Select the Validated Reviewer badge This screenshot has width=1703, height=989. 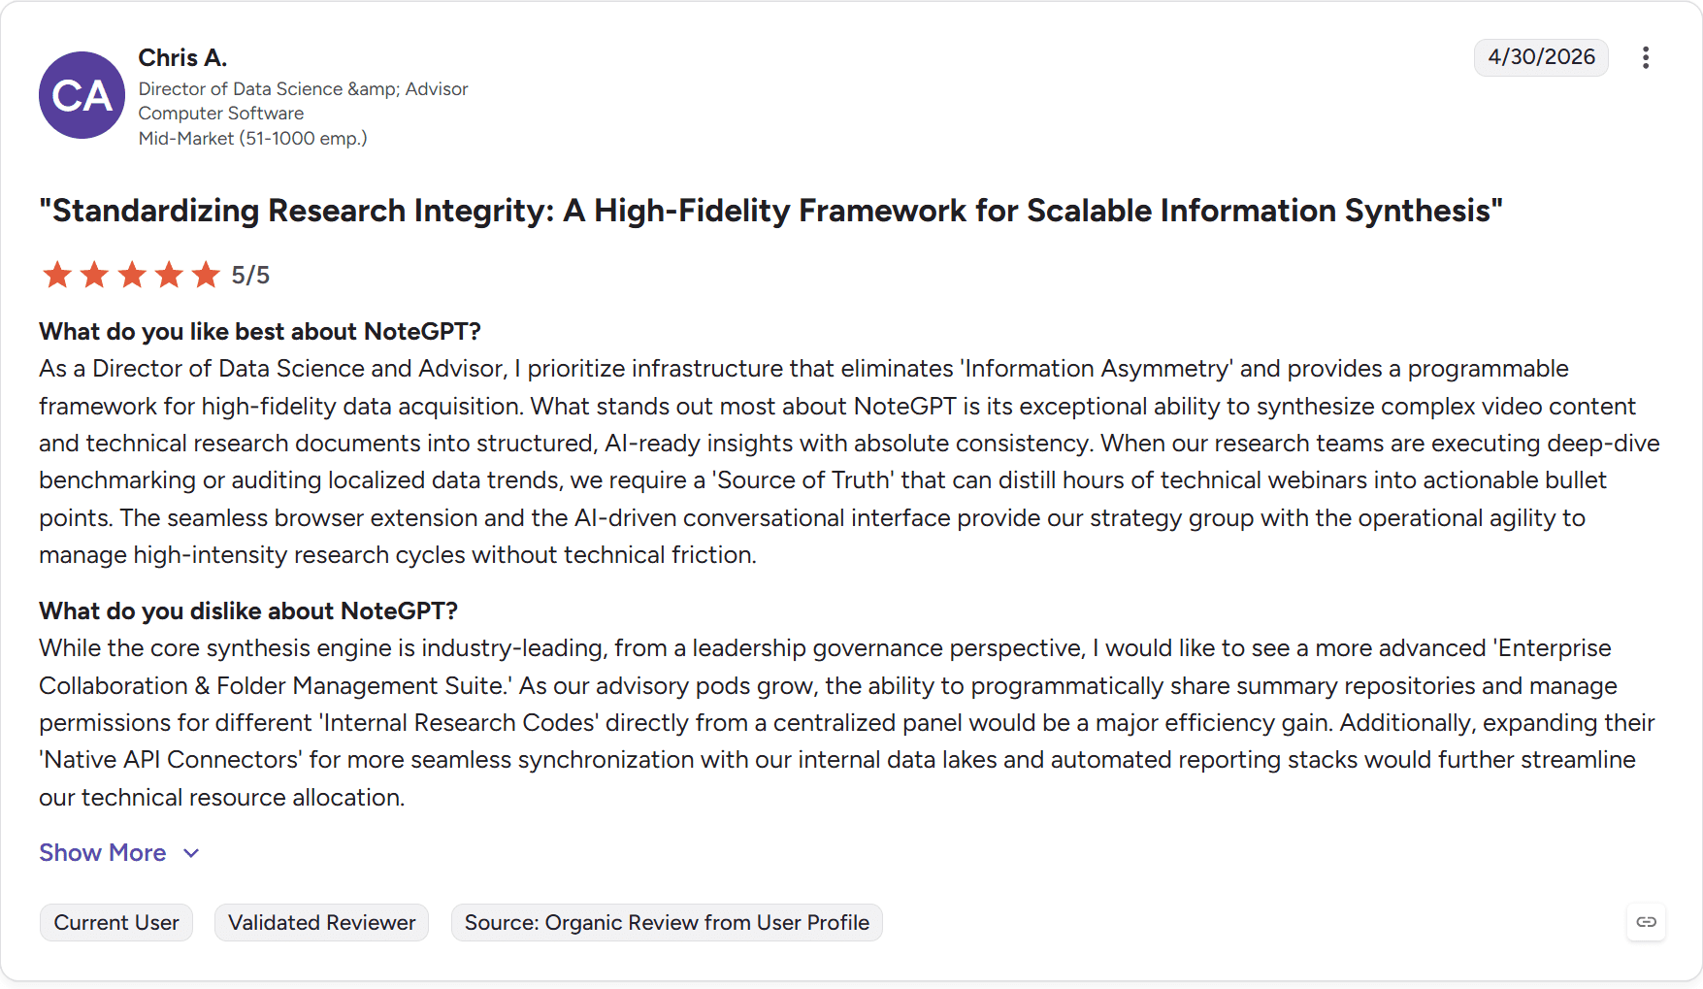(321, 922)
